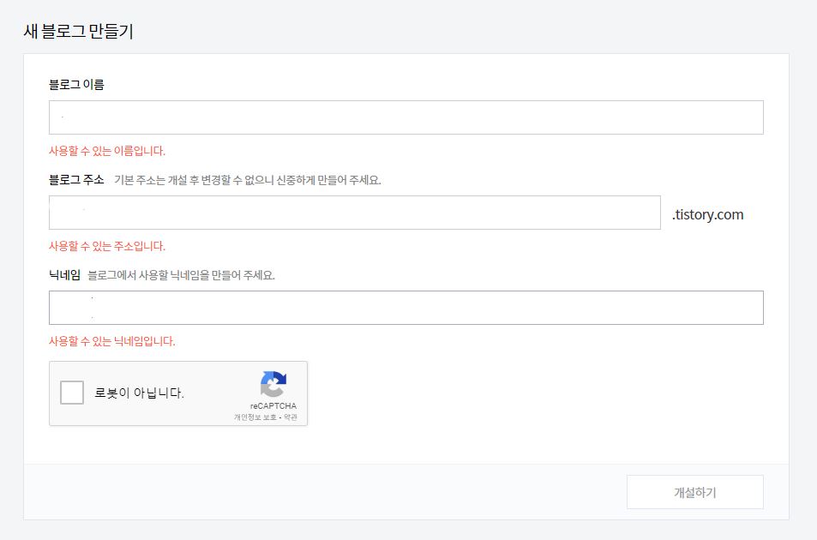817x540 pixels.
Task: Click the reCAPTCHA logo icon
Action: pos(272,387)
